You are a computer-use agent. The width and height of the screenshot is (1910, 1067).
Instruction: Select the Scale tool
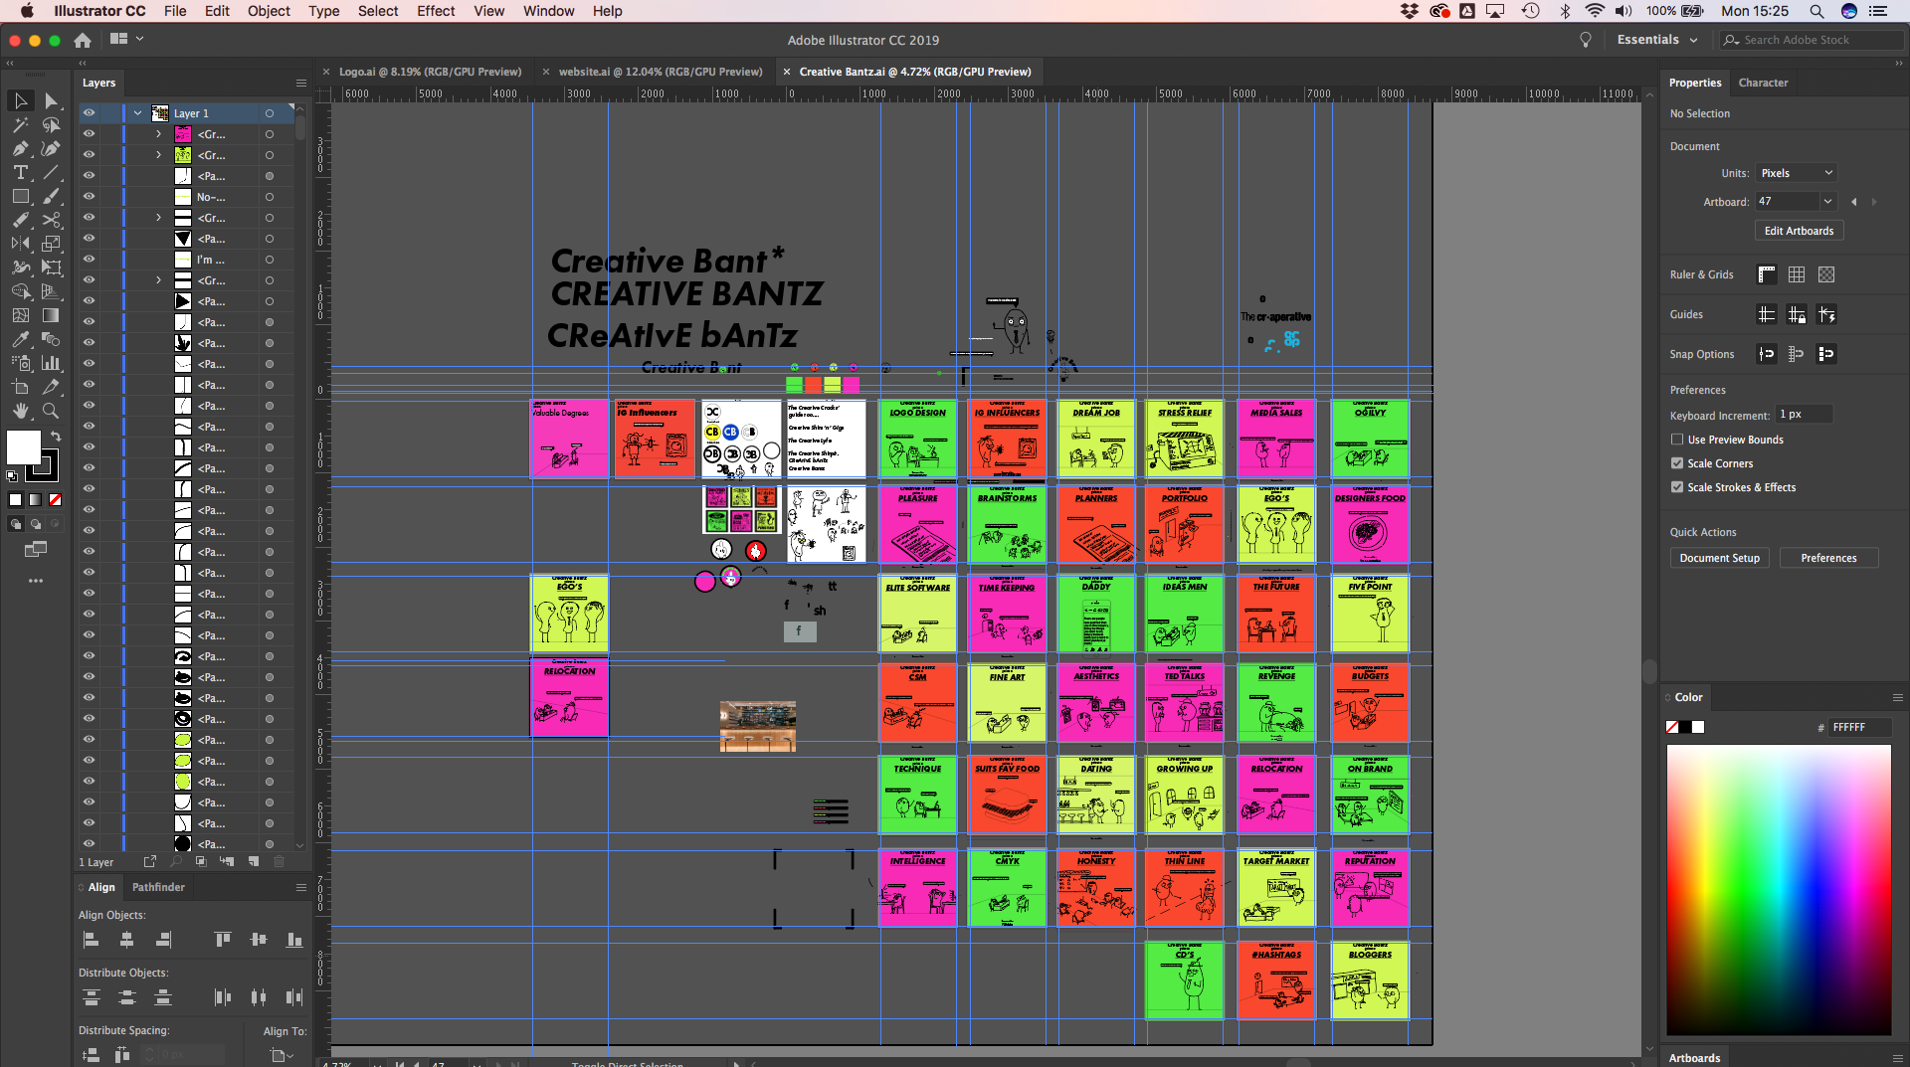click(52, 244)
